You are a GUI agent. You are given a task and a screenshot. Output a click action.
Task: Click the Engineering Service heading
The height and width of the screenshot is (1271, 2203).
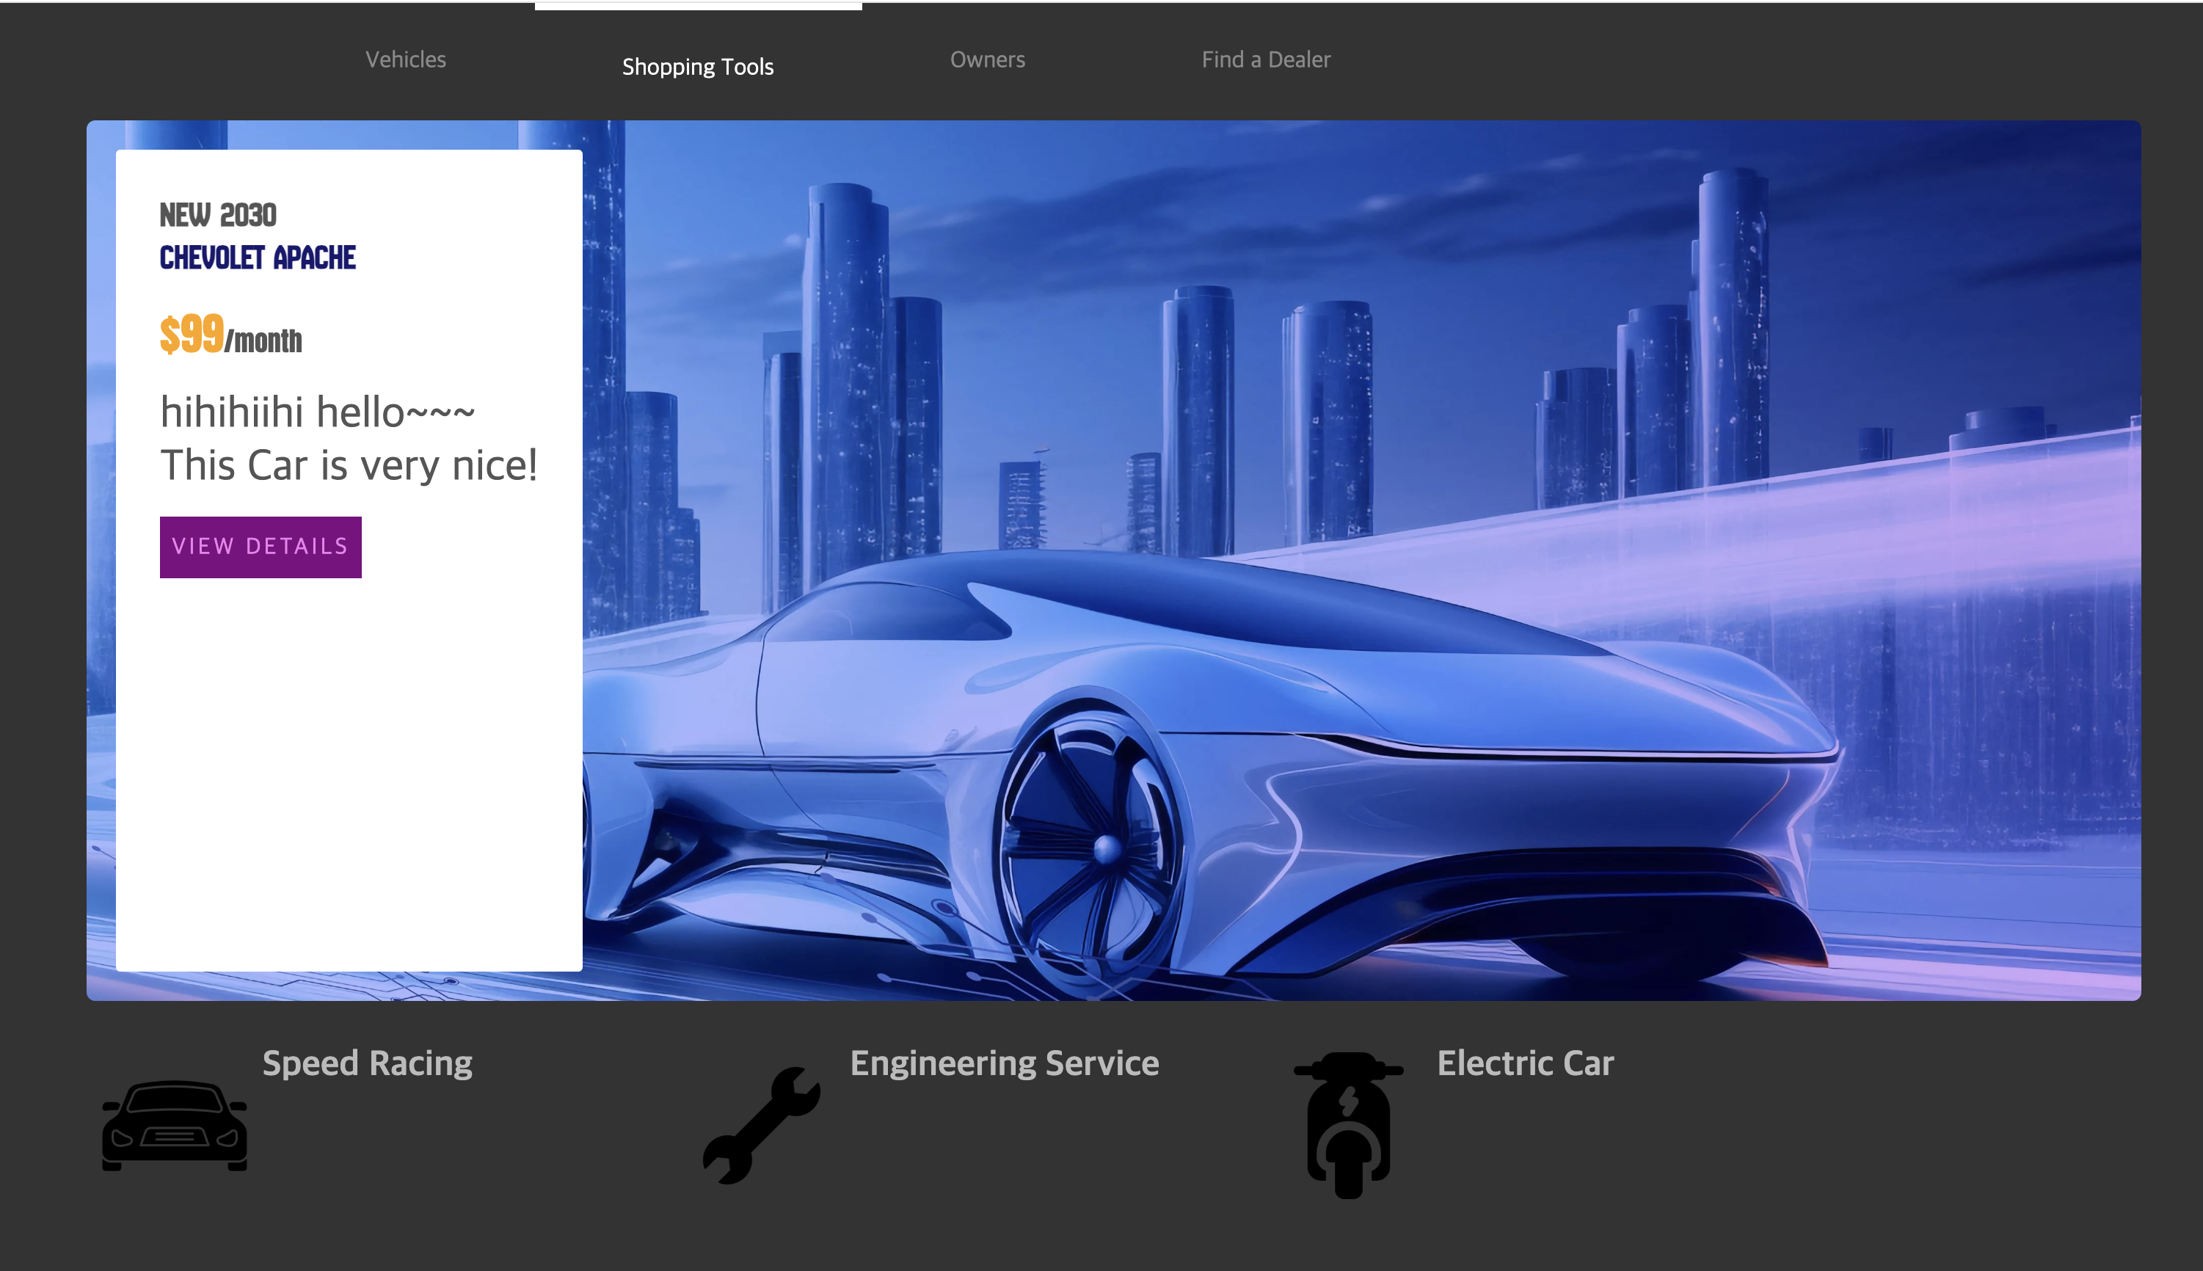(1004, 1063)
